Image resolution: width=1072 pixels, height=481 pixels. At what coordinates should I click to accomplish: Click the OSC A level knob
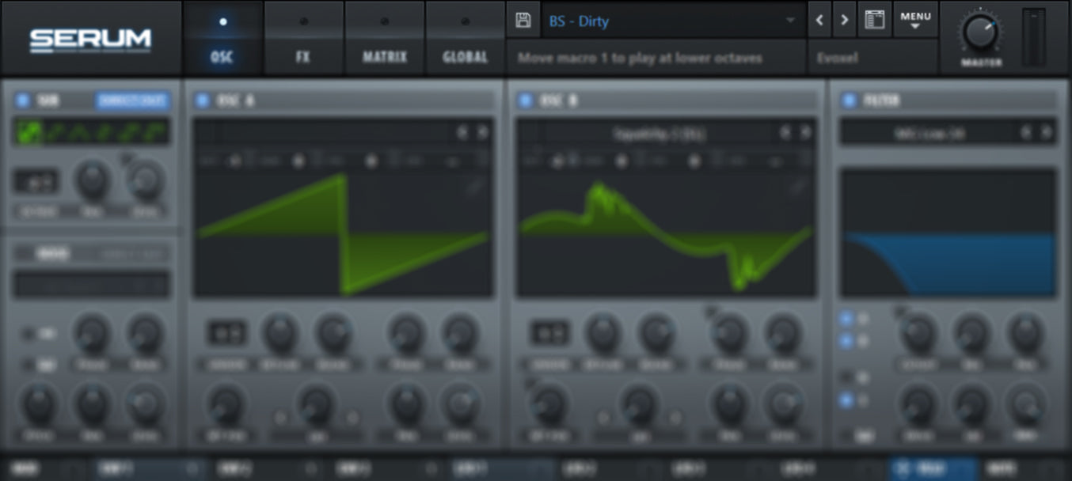tap(461, 403)
